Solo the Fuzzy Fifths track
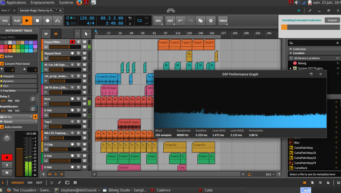 point(78,42)
